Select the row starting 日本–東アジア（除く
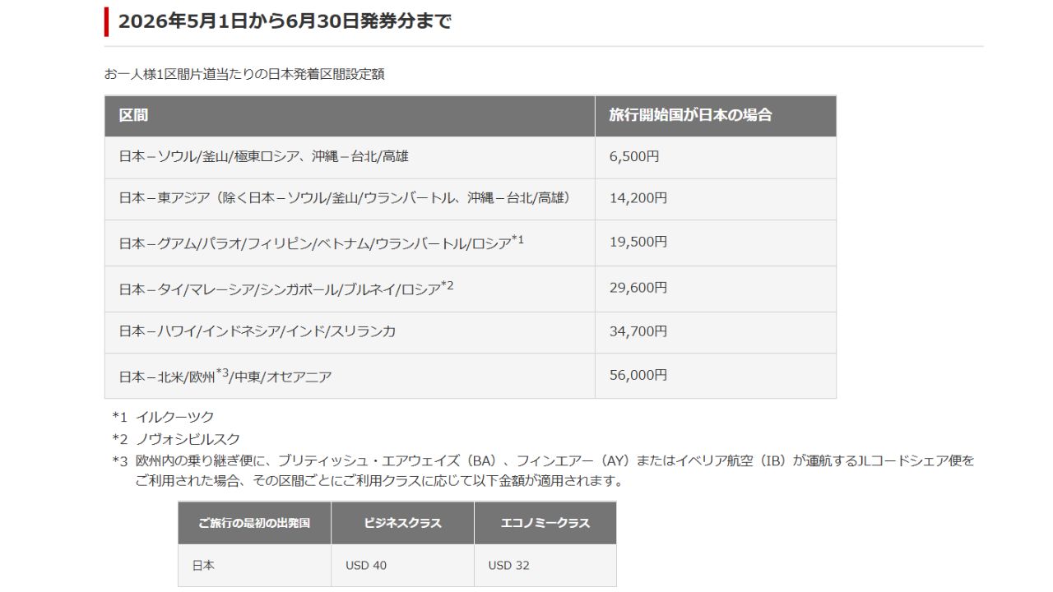Viewport: 1053px width, 592px height. pos(471,199)
